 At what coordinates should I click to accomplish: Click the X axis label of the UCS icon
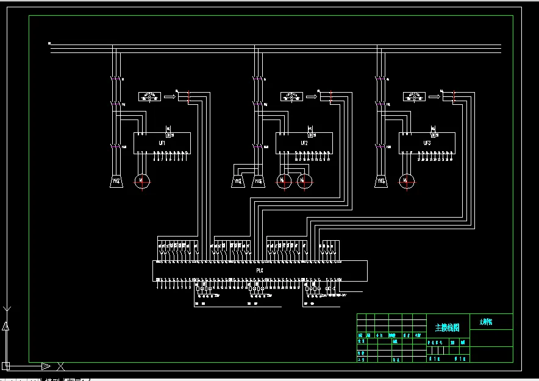61,366
